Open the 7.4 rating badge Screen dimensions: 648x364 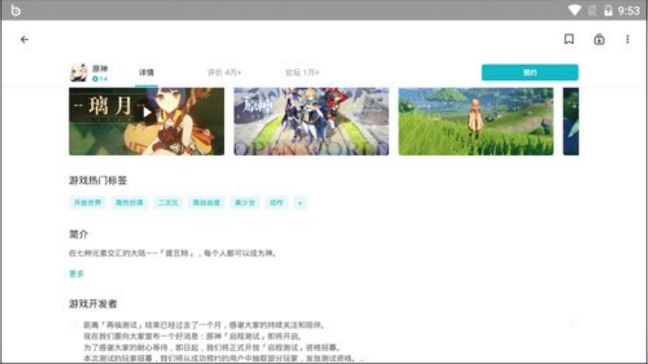(x=100, y=78)
